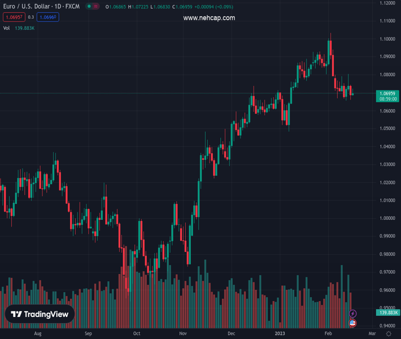Click the volume value label 139.883K on axis

click(x=387, y=312)
